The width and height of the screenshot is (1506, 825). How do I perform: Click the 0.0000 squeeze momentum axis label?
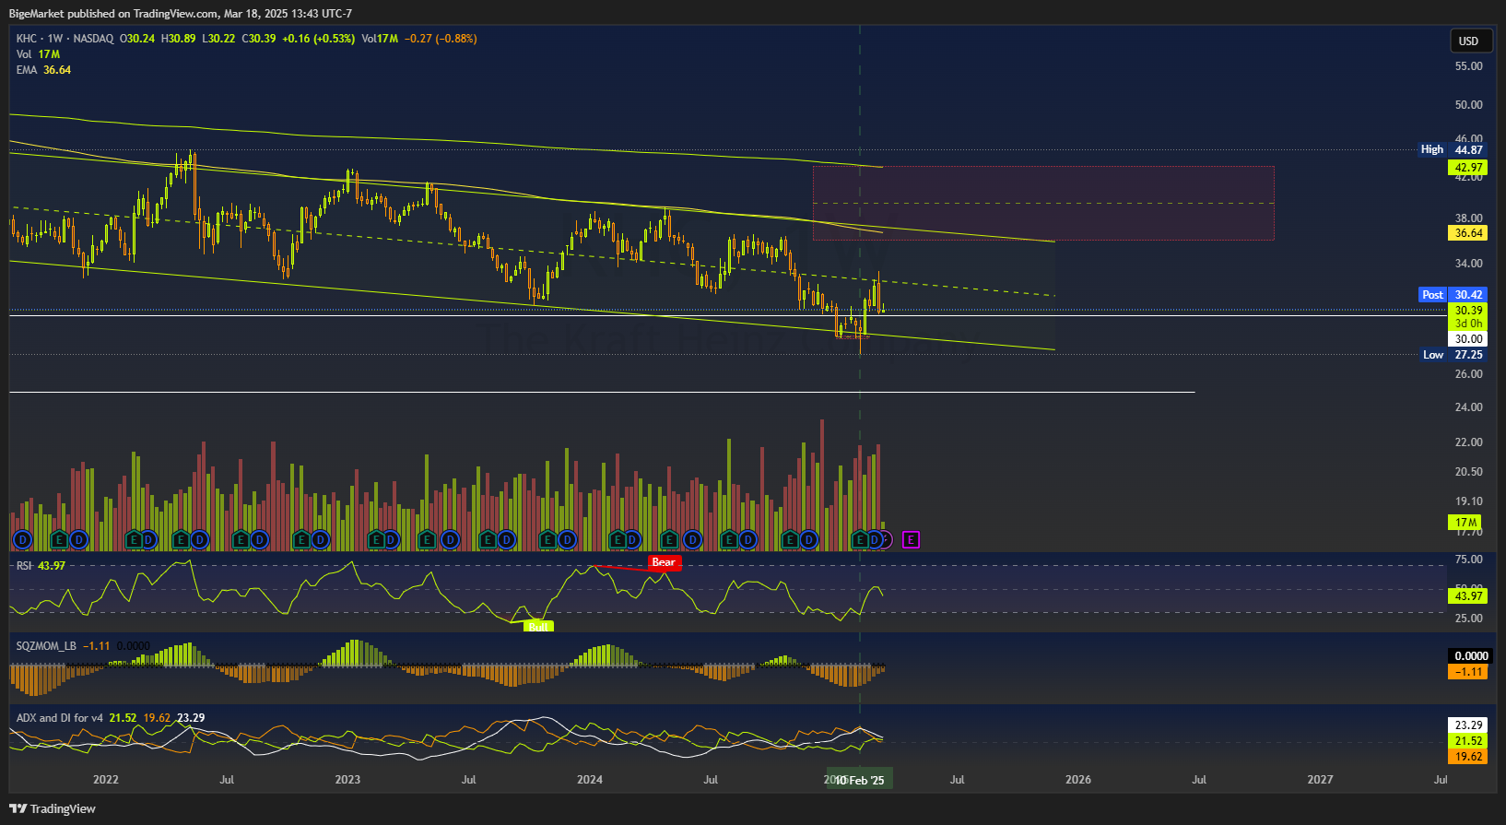tap(1470, 656)
